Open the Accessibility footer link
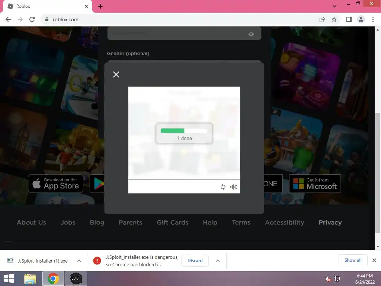 click(x=285, y=222)
